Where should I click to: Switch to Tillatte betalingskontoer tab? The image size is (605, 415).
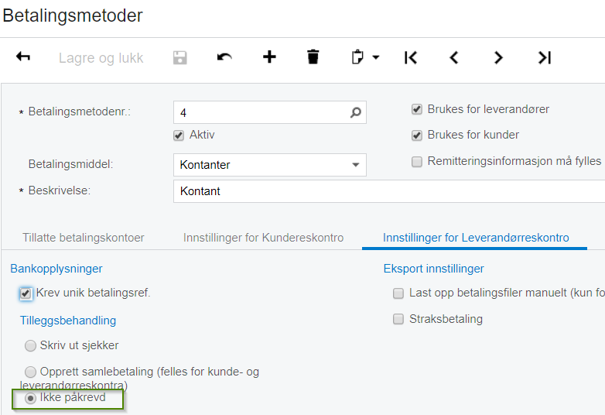click(x=84, y=238)
